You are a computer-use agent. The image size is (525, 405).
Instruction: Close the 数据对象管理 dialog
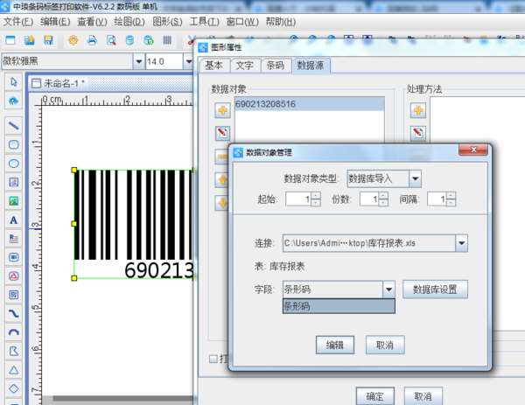point(473,150)
